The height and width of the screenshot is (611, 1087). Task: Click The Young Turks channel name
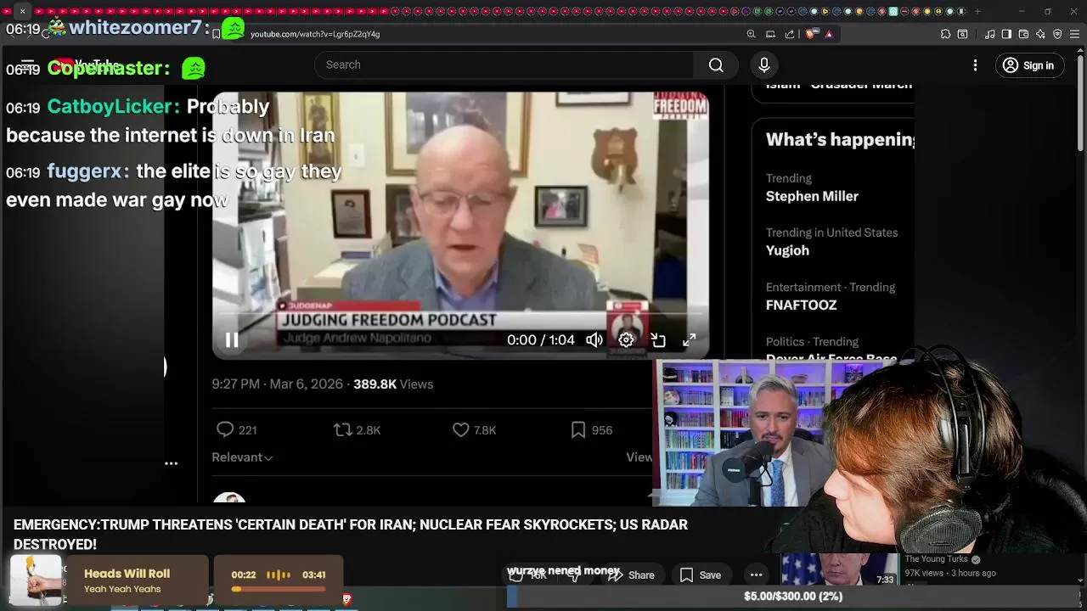[937, 559]
